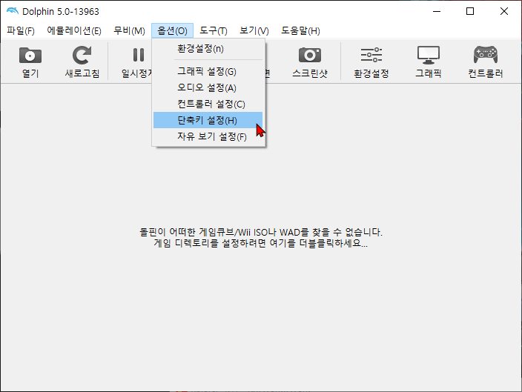The image size is (522, 392).
Task: Click the Pause (일시정지) toolbar icon
Action: coord(139,56)
